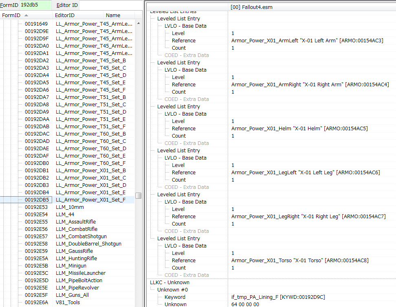Select Leveled List Entry for X-01 Right Arm

178,62
